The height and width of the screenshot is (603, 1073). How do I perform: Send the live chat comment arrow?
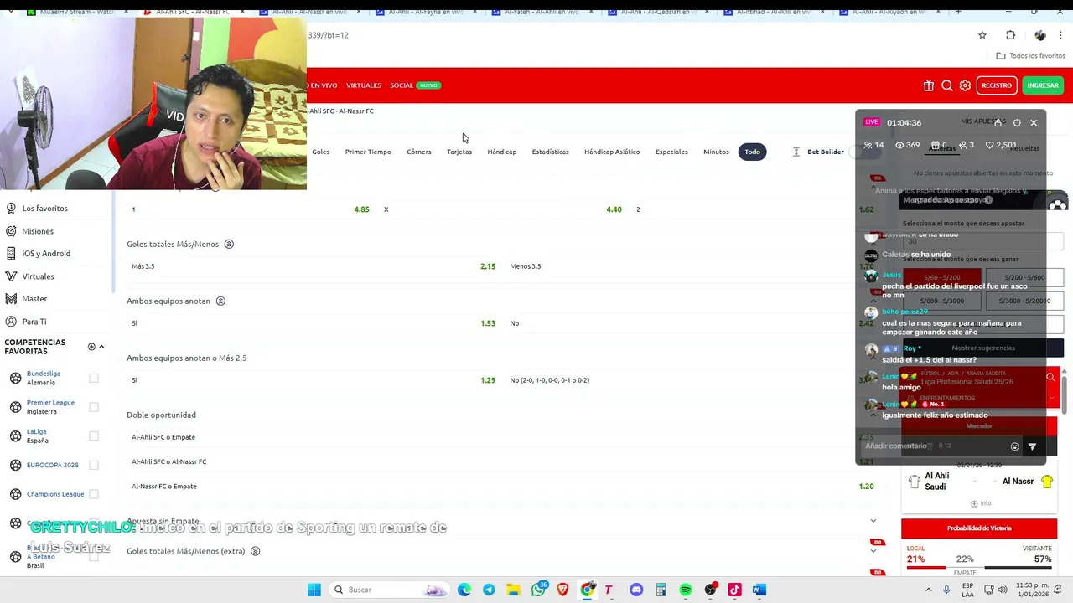coord(1032,446)
